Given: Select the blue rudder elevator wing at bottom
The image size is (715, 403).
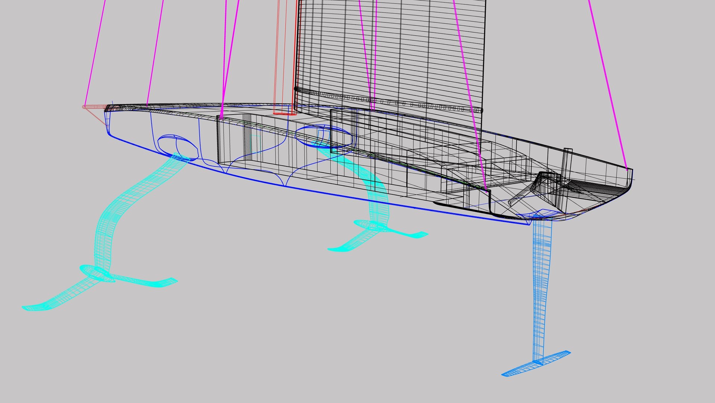Looking at the screenshot, I should (536, 363).
